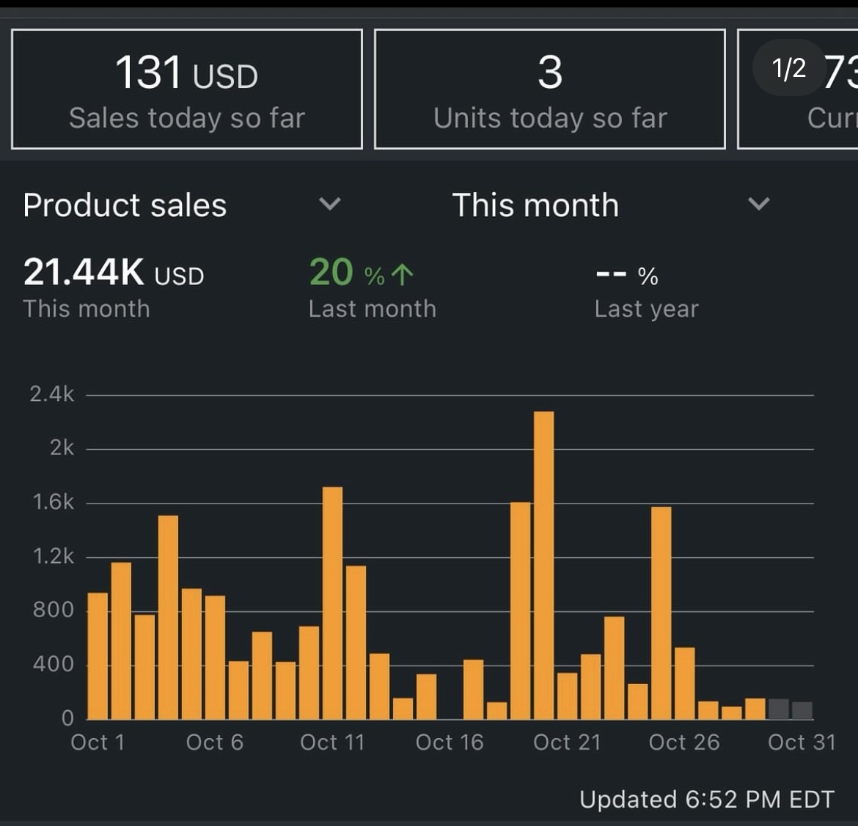This screenshot has width=858, height=826.
Task: Select the This month period label
Action: pyautogui.click(x=535, y=205)
